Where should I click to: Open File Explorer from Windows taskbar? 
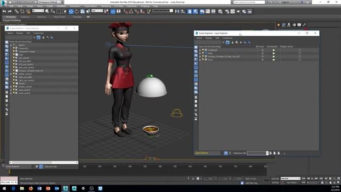click(x=22, y=188)
